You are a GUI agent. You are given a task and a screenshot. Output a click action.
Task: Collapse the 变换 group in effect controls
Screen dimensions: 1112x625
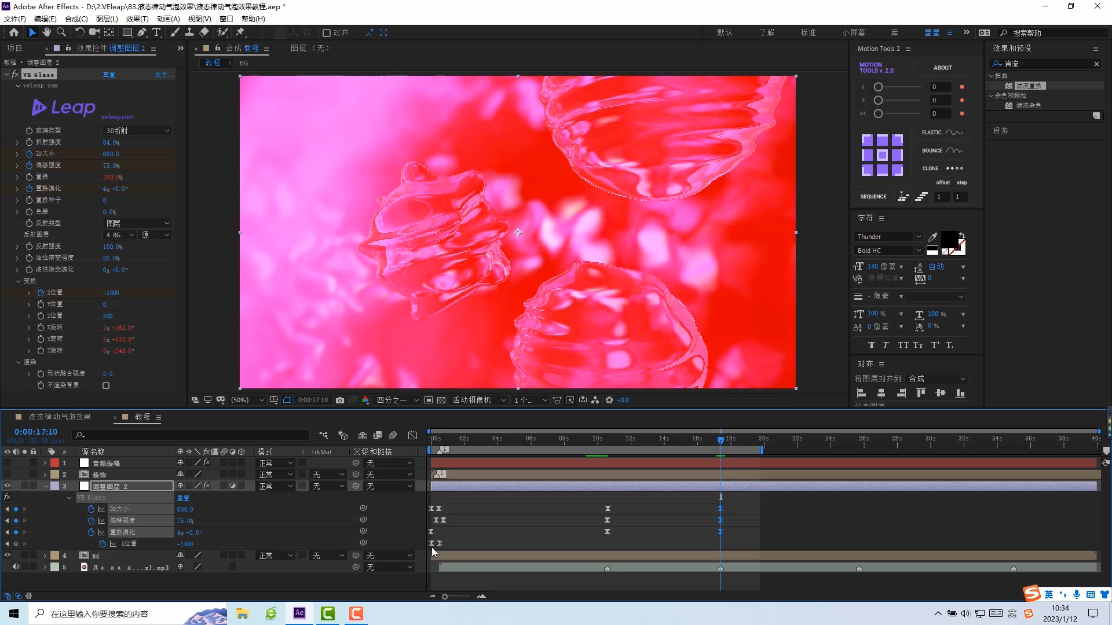19,281
